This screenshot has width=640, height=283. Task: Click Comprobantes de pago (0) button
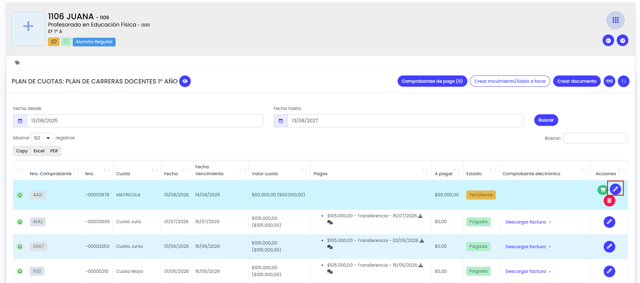(432, 81)
